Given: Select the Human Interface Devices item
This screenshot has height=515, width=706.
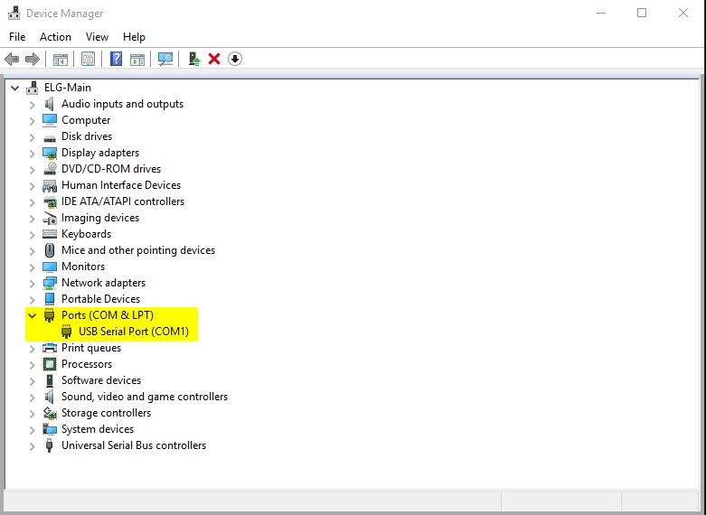Looking at the screenshot, I should [x=120, y=185].
